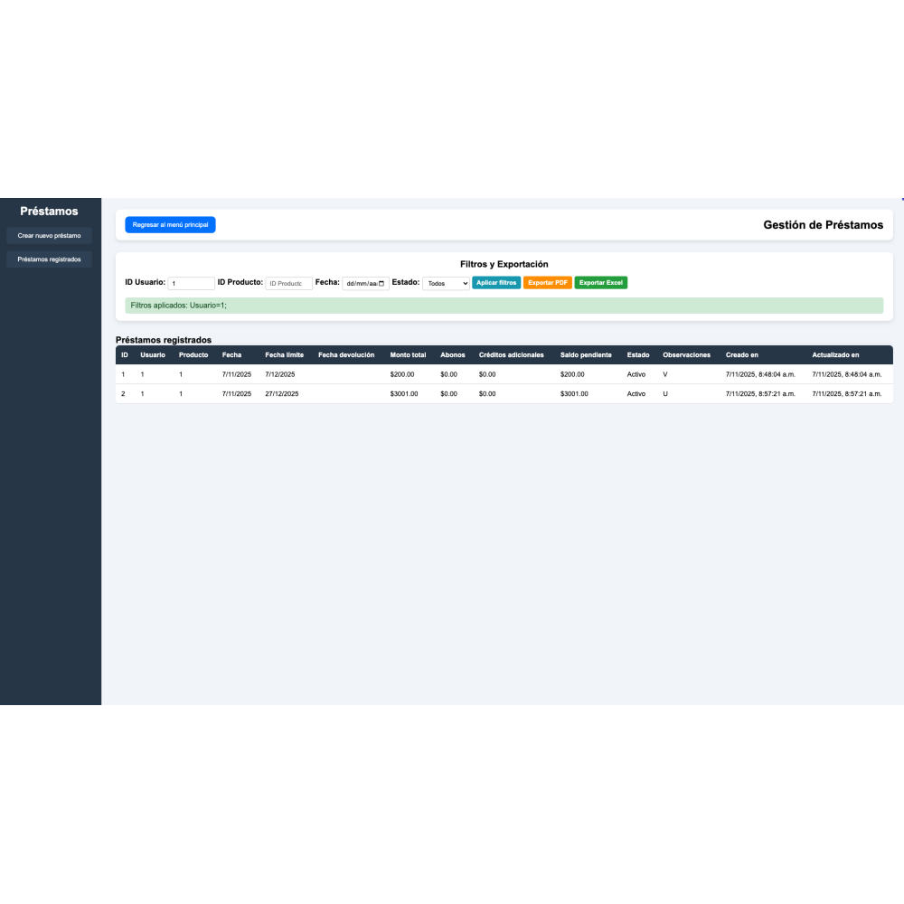Focus the ID Usuario input field
Viewport: 904px width, 904px height.
point(191,283)
